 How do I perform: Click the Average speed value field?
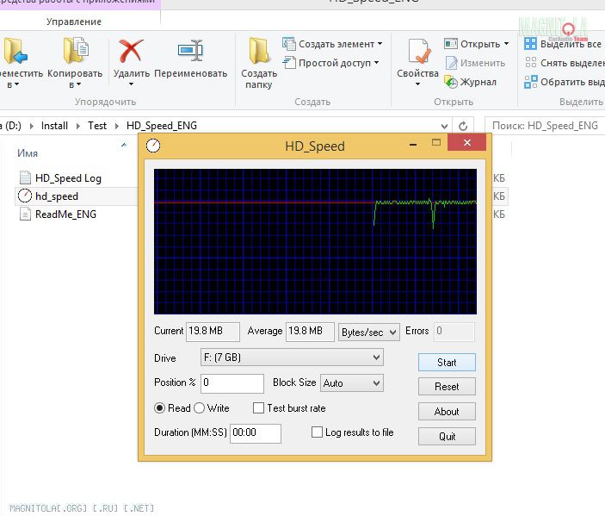coord(310,332)
